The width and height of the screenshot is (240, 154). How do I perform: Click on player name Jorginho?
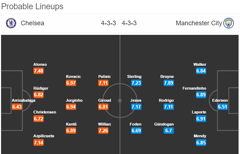(74, 100)
